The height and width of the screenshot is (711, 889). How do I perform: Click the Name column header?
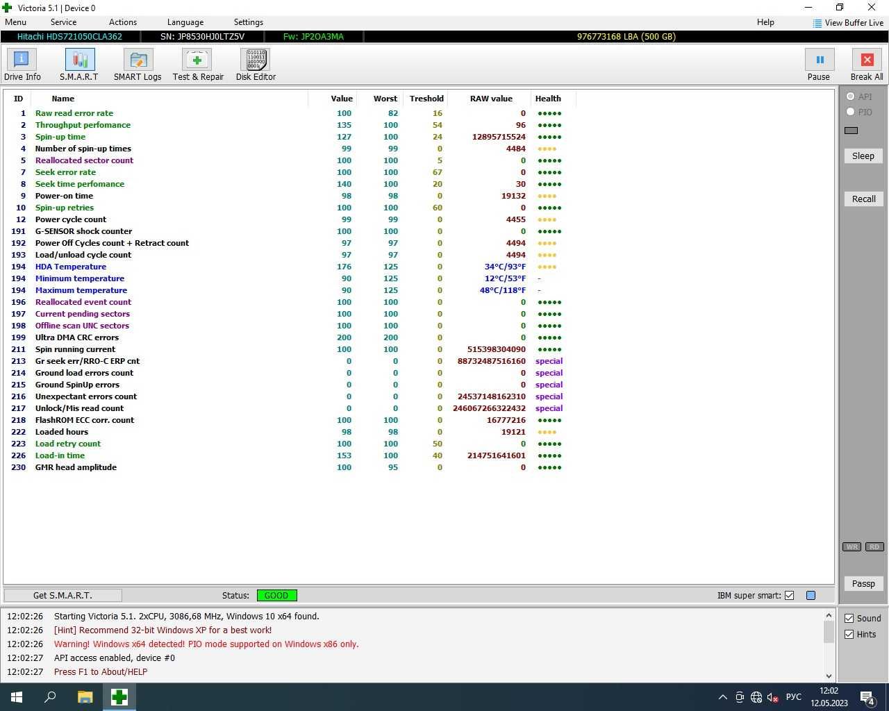pyautogui.click(x=63, y=99)
